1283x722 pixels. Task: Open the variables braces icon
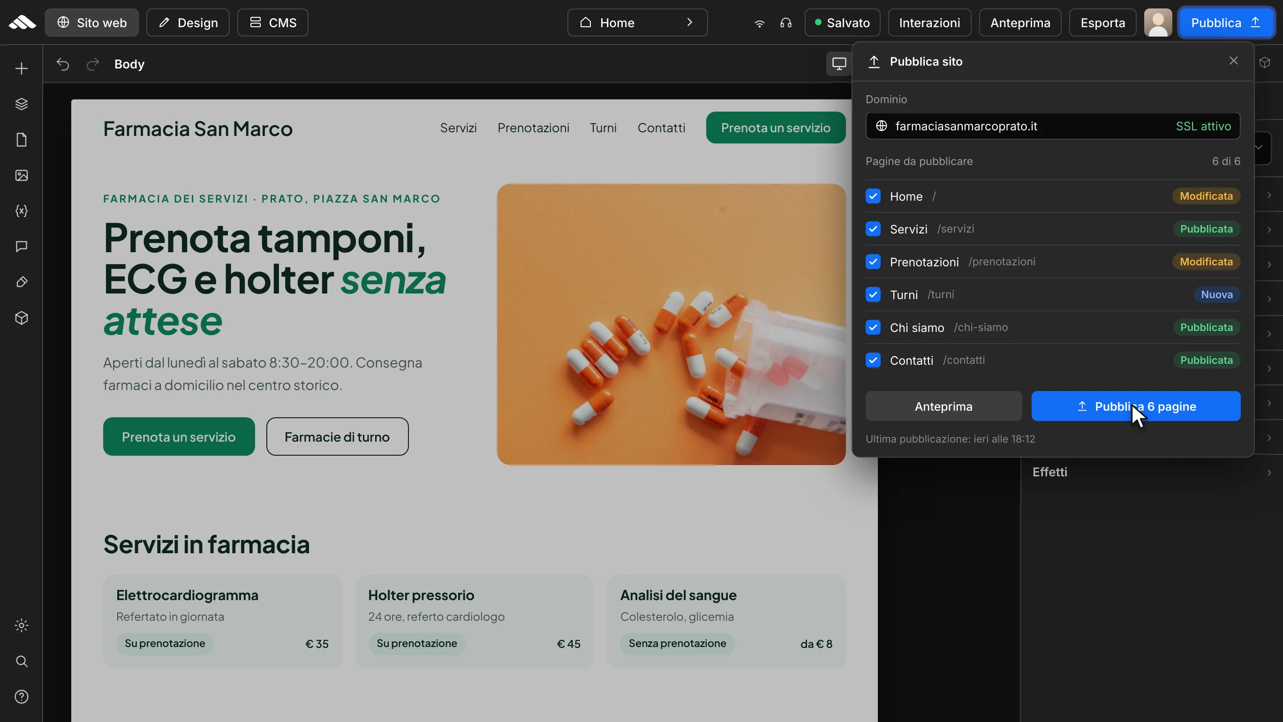click(x=22, y=211)
